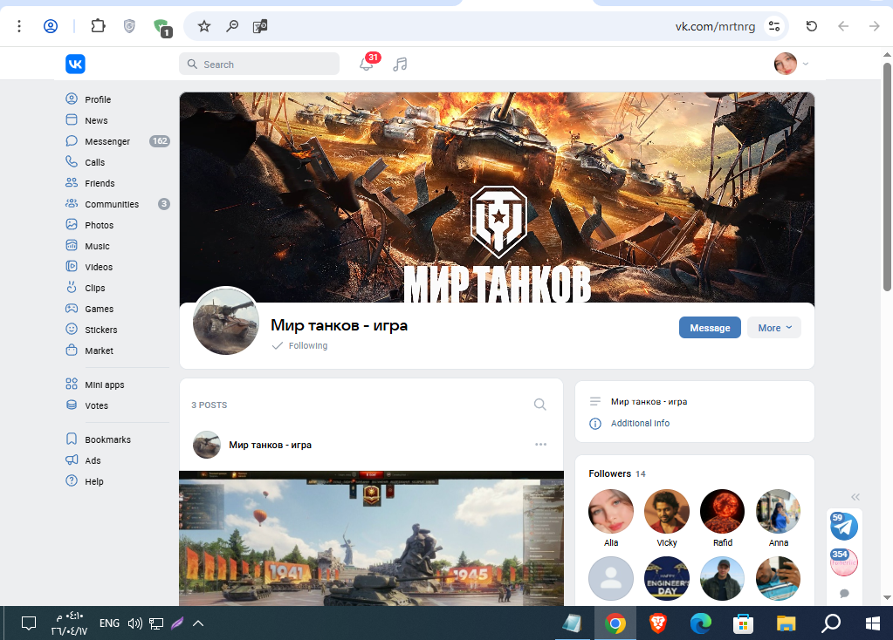Open post options three-dots menu
This screenshot has width=893, height=640.
[x=540, y=445]
